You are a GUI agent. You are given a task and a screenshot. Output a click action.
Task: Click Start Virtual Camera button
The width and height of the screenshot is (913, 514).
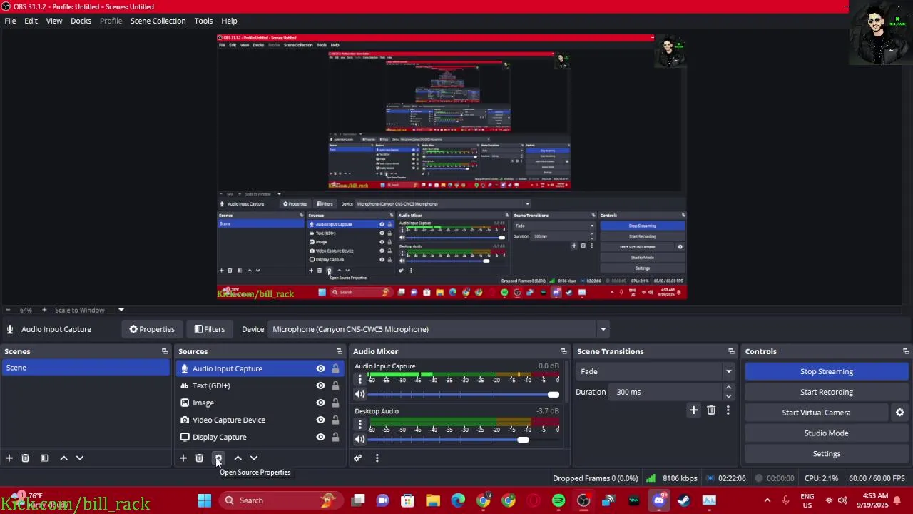coord(816,413)
